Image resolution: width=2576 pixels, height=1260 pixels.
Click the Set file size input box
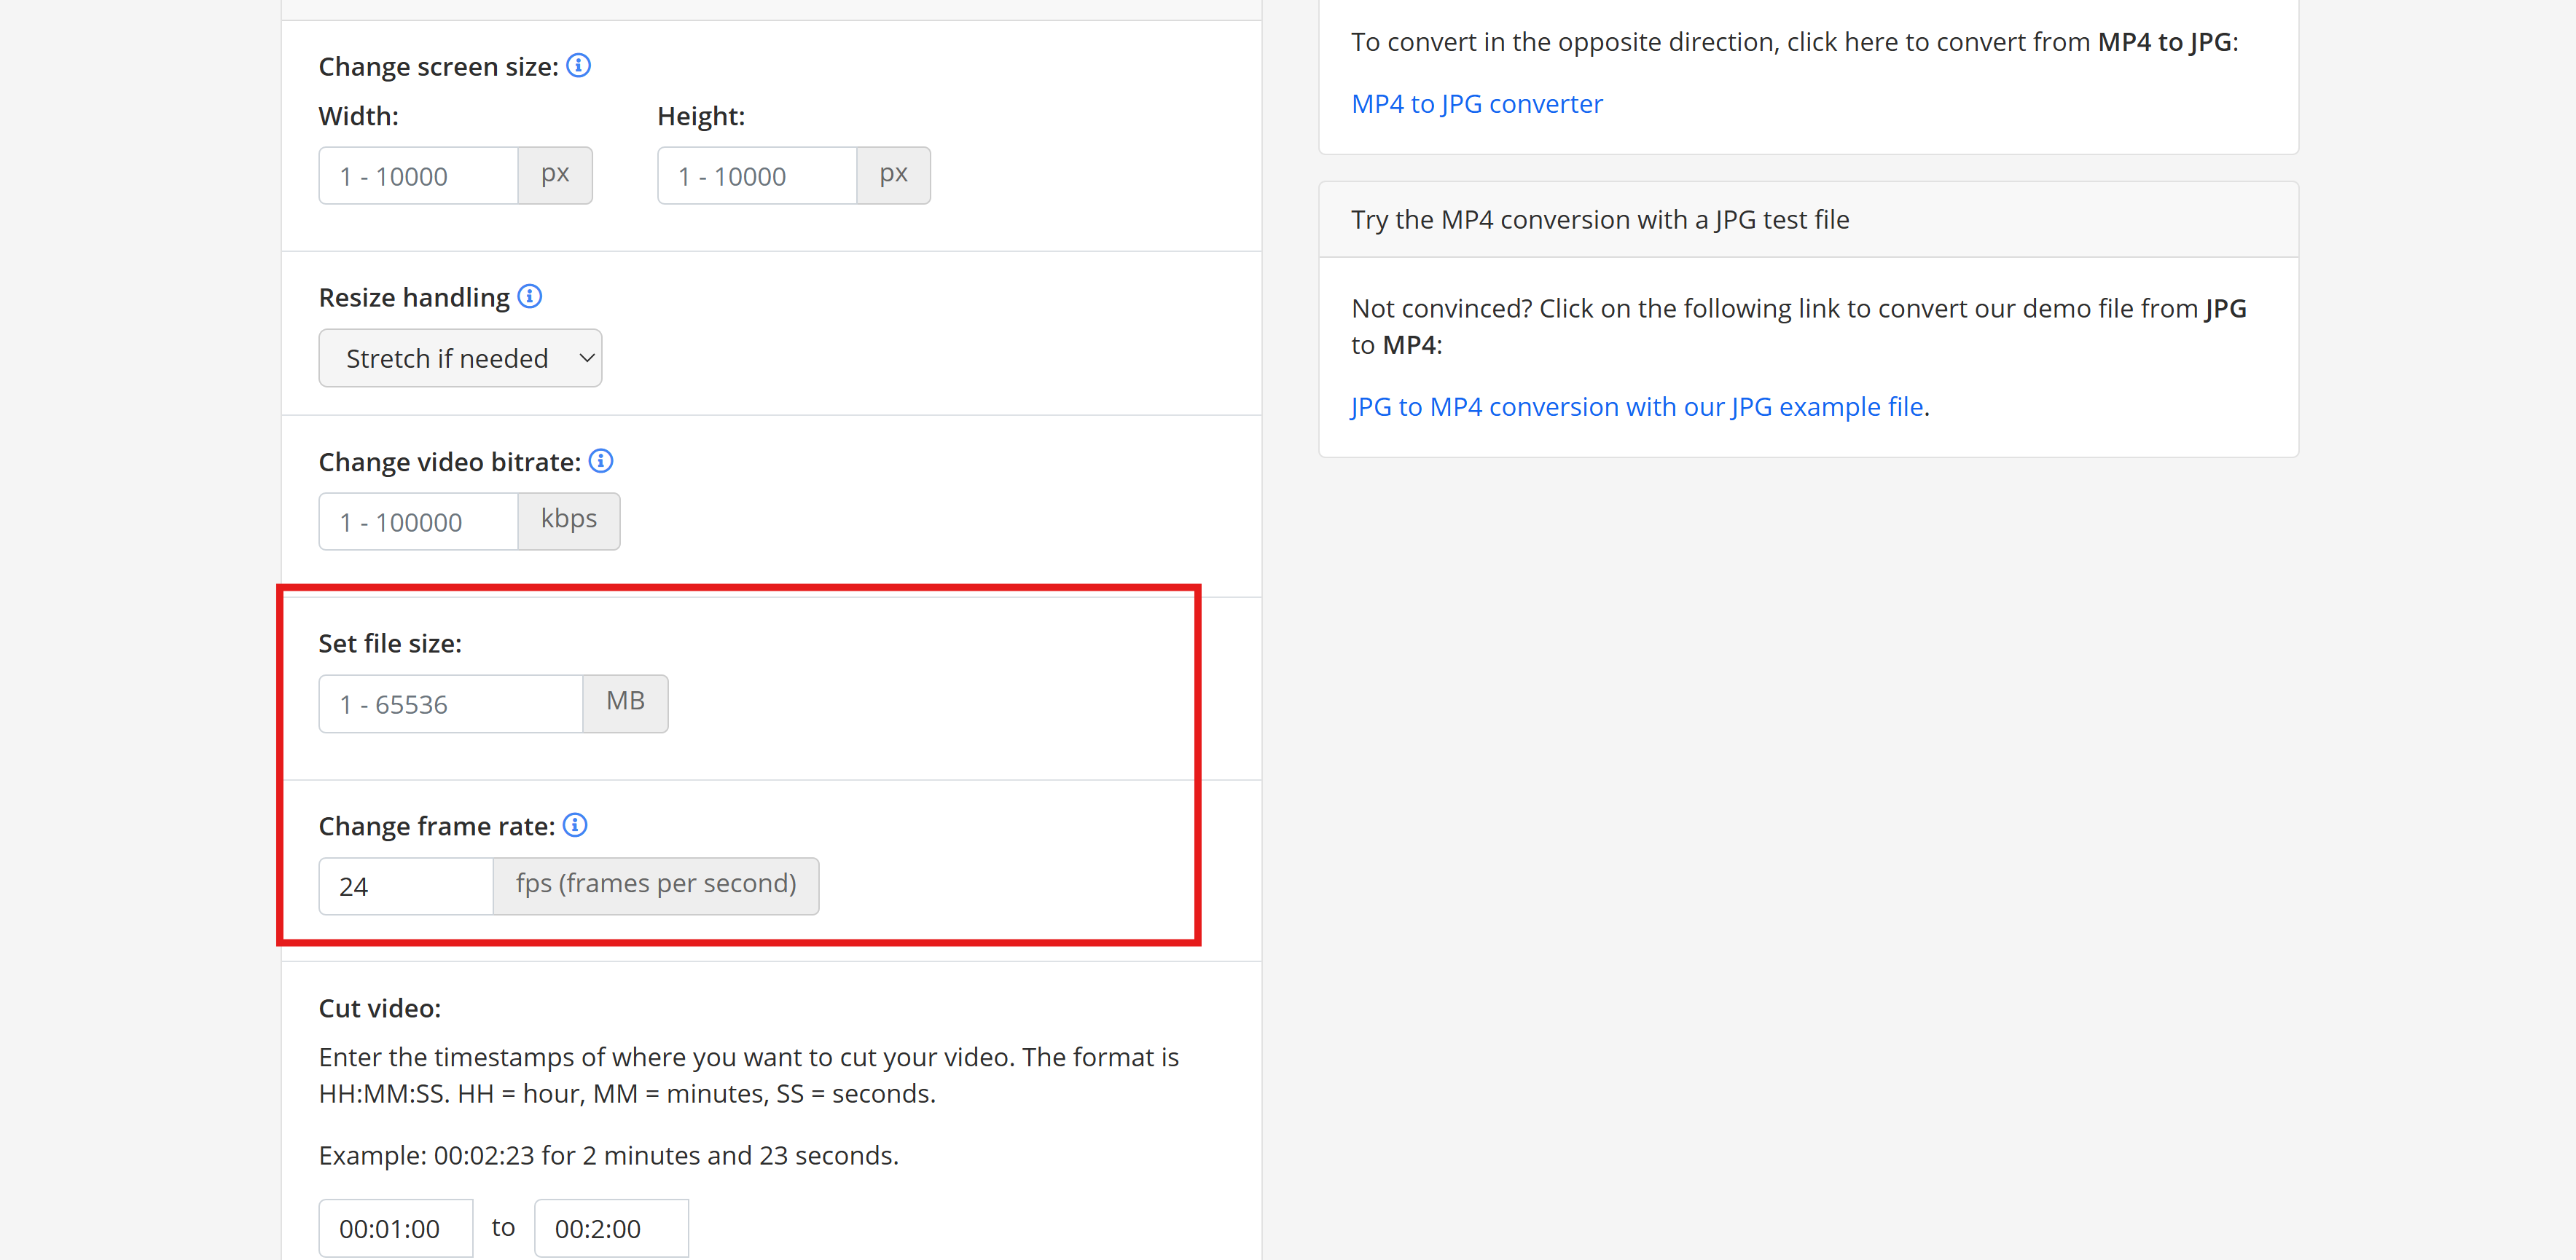click(x=450, y=704)
